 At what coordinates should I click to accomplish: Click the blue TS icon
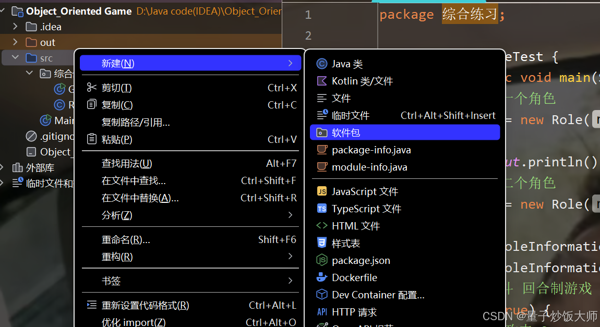coord(322,209)
